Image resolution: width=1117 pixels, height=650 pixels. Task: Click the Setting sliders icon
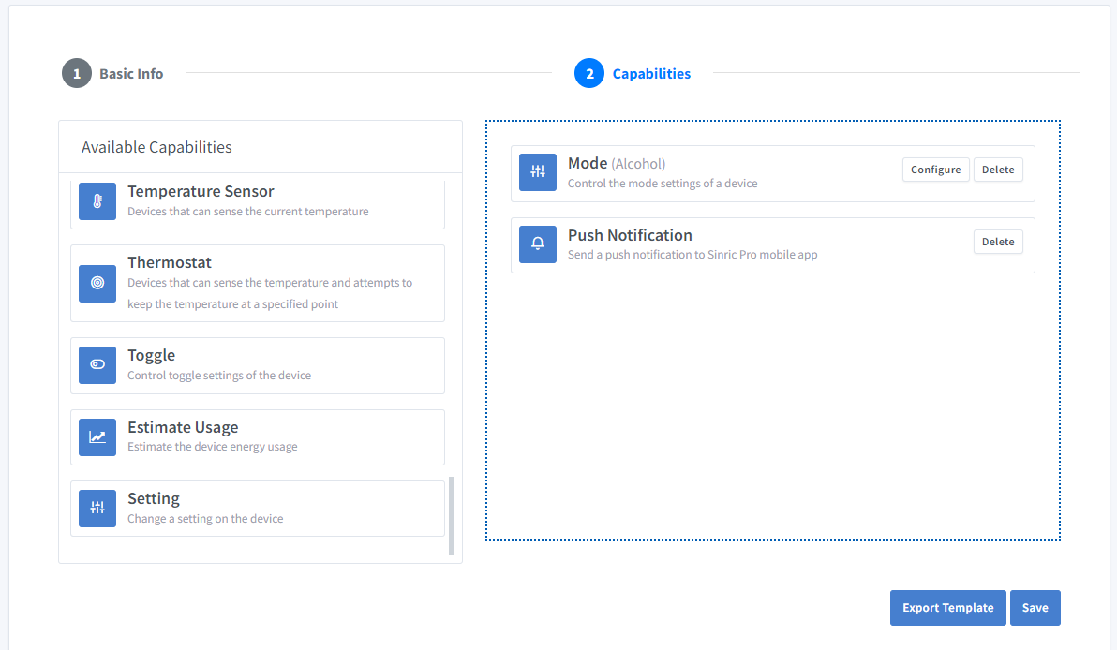[97, 509]
